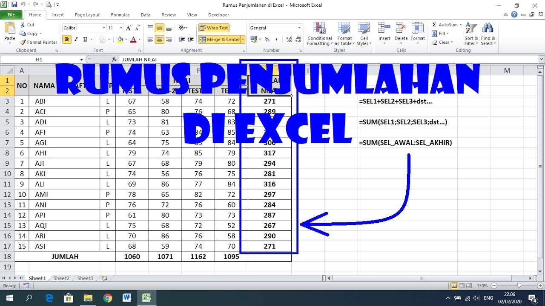This screenshot has height=306, width=545.
Task: Click the Increase Decimal icon
Action: point(290,40)
